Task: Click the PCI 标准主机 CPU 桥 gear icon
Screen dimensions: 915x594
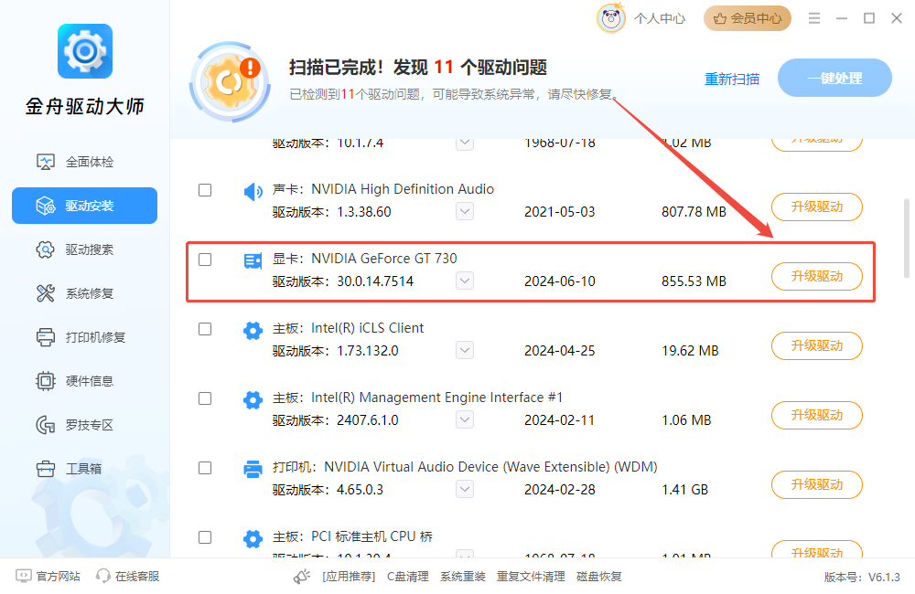Action: click(253, 538)
